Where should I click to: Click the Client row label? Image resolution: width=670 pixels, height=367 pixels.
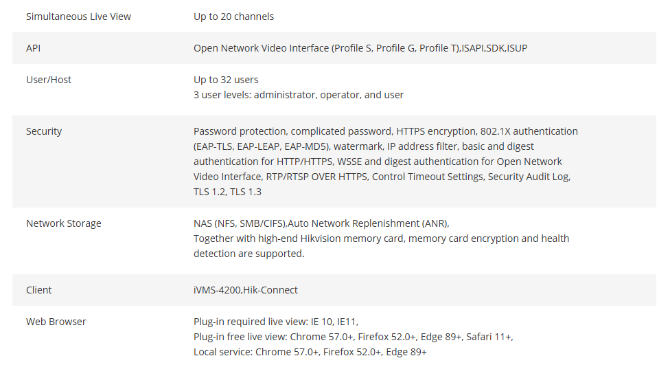[39, 290]
